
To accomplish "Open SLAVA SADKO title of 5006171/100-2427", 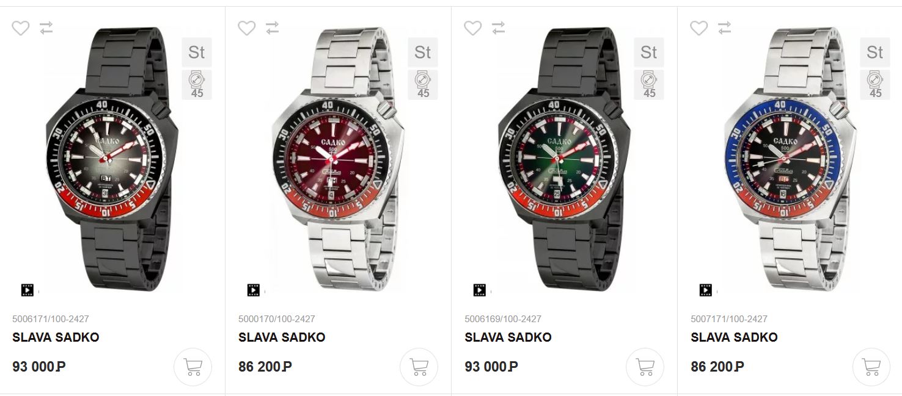I will pos(56,337).
